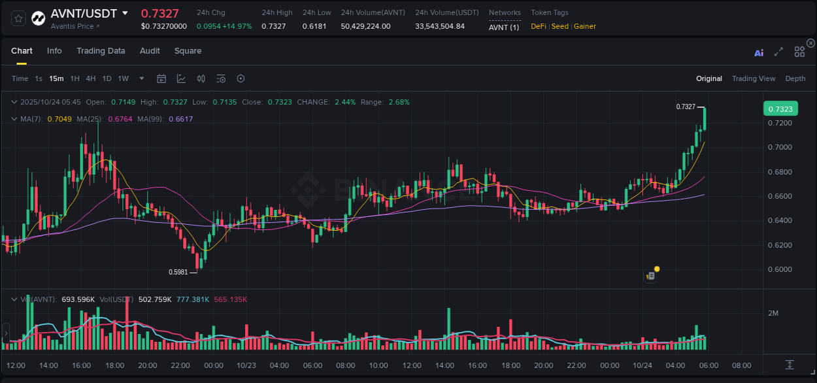Collapse the MA indicators row
The width and height of the screenshot is (817, 383).
tap(14, 119)
